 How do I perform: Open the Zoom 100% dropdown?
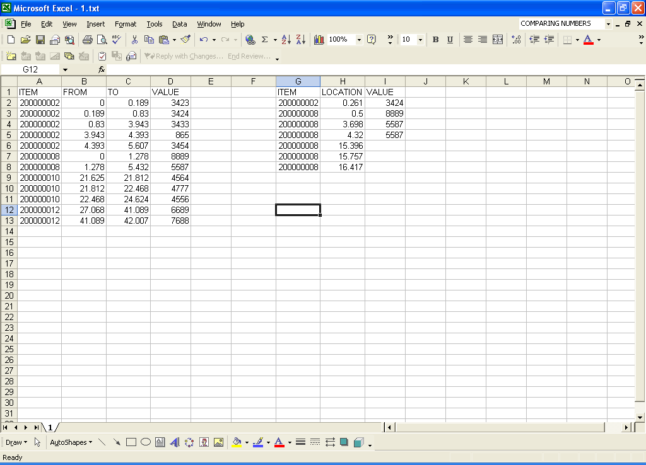coord(359,40)
